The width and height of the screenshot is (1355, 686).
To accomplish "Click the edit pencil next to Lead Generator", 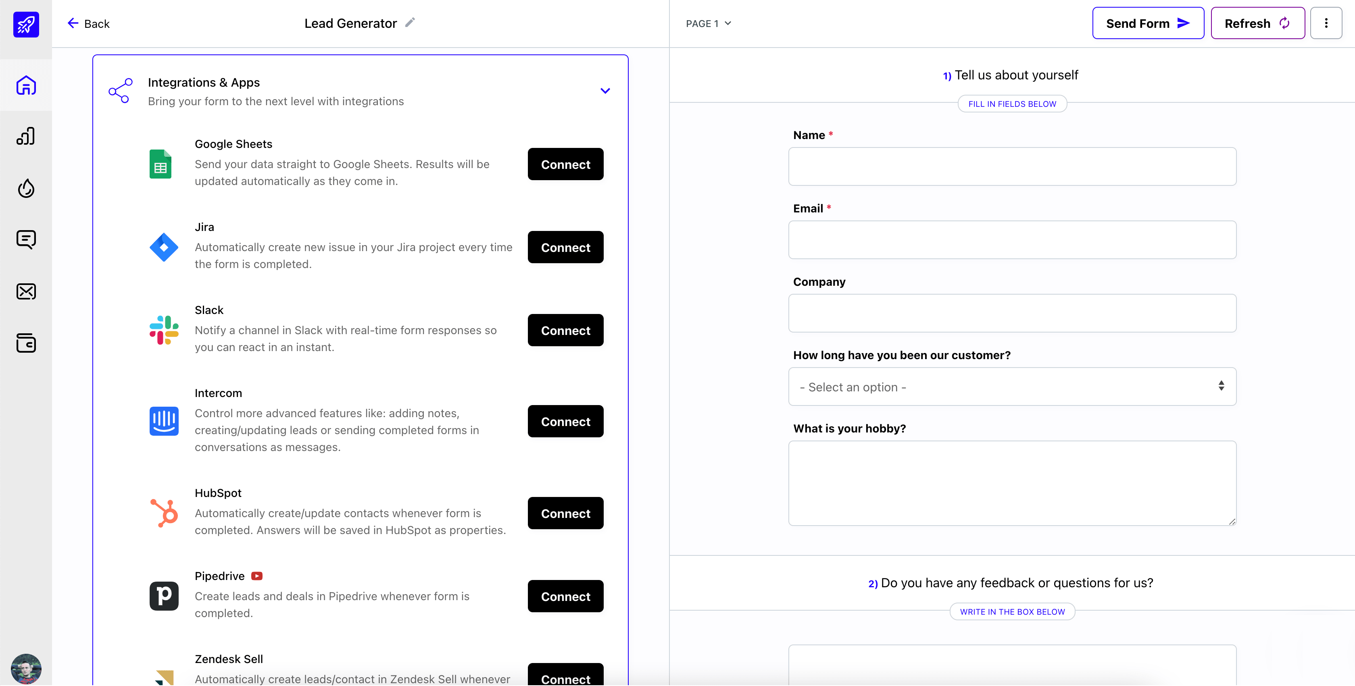I will click(410, 23).
